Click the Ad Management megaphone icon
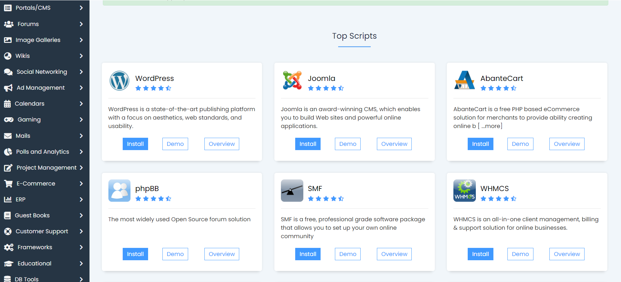 [8, 88]
